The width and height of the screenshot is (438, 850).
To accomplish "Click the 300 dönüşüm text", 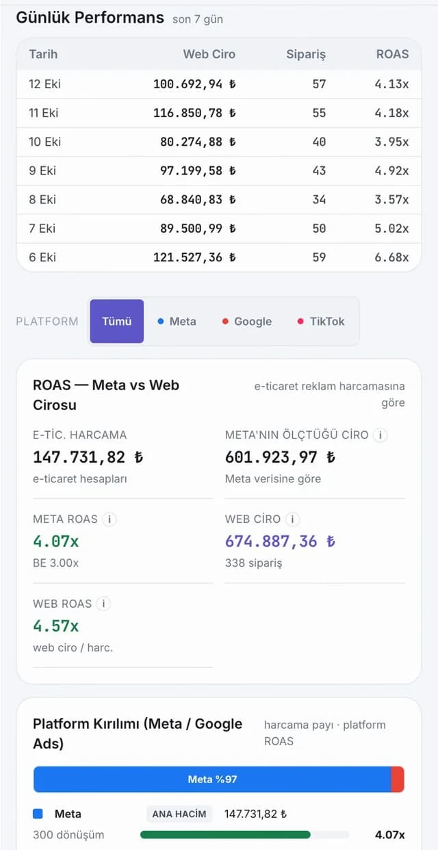I will coord(68,835).
